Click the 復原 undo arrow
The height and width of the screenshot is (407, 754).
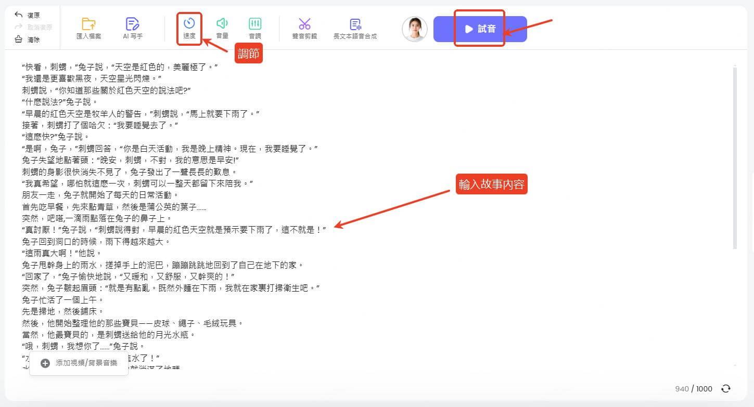19,15
